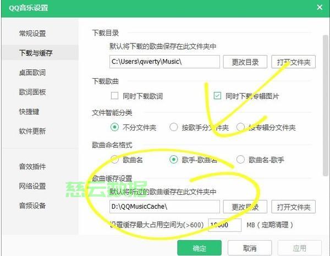The height and width of the screenshot is (256, 330).
Task: Show the 音效插件 settings
Action: pyautogui.click(x=32, y=166)
